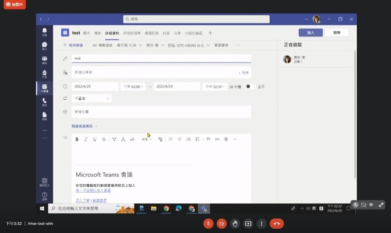
Task: Apply Underline formatting in the editor
Action: click(95, 139)
